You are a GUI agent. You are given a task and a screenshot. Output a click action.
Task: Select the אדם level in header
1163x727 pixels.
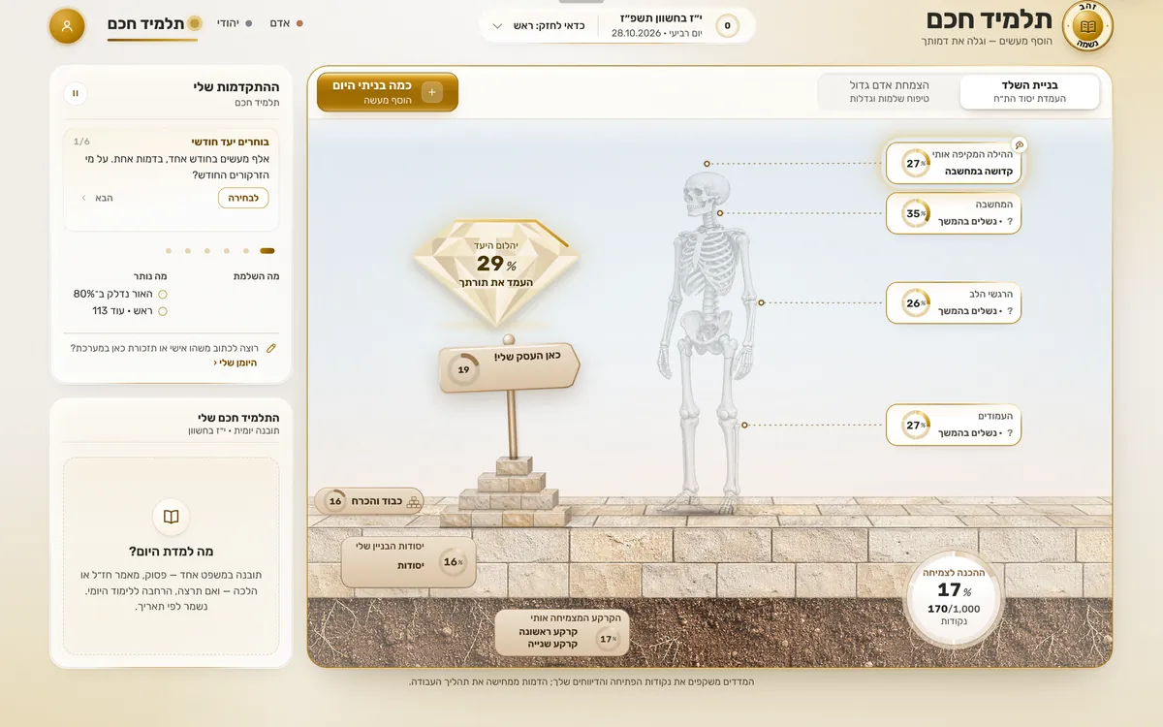[286, 23]
